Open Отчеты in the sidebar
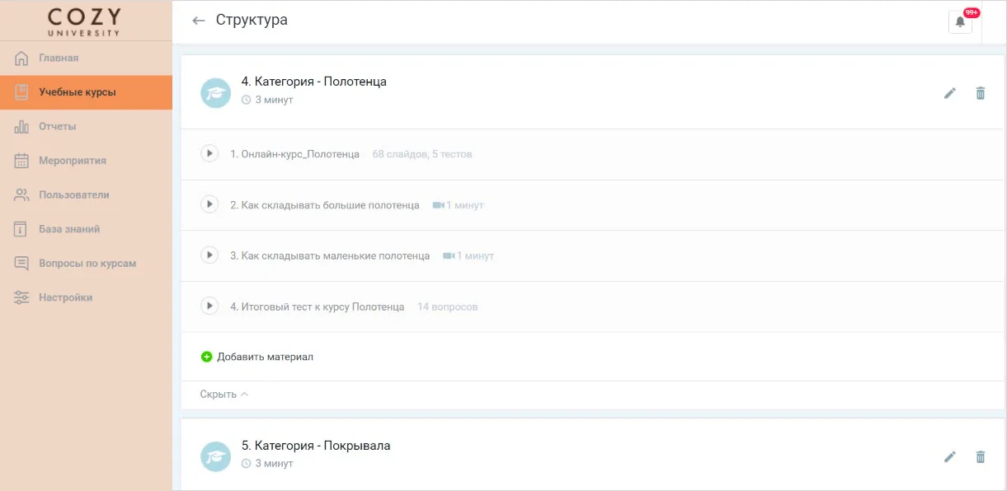 pos(57,127)
